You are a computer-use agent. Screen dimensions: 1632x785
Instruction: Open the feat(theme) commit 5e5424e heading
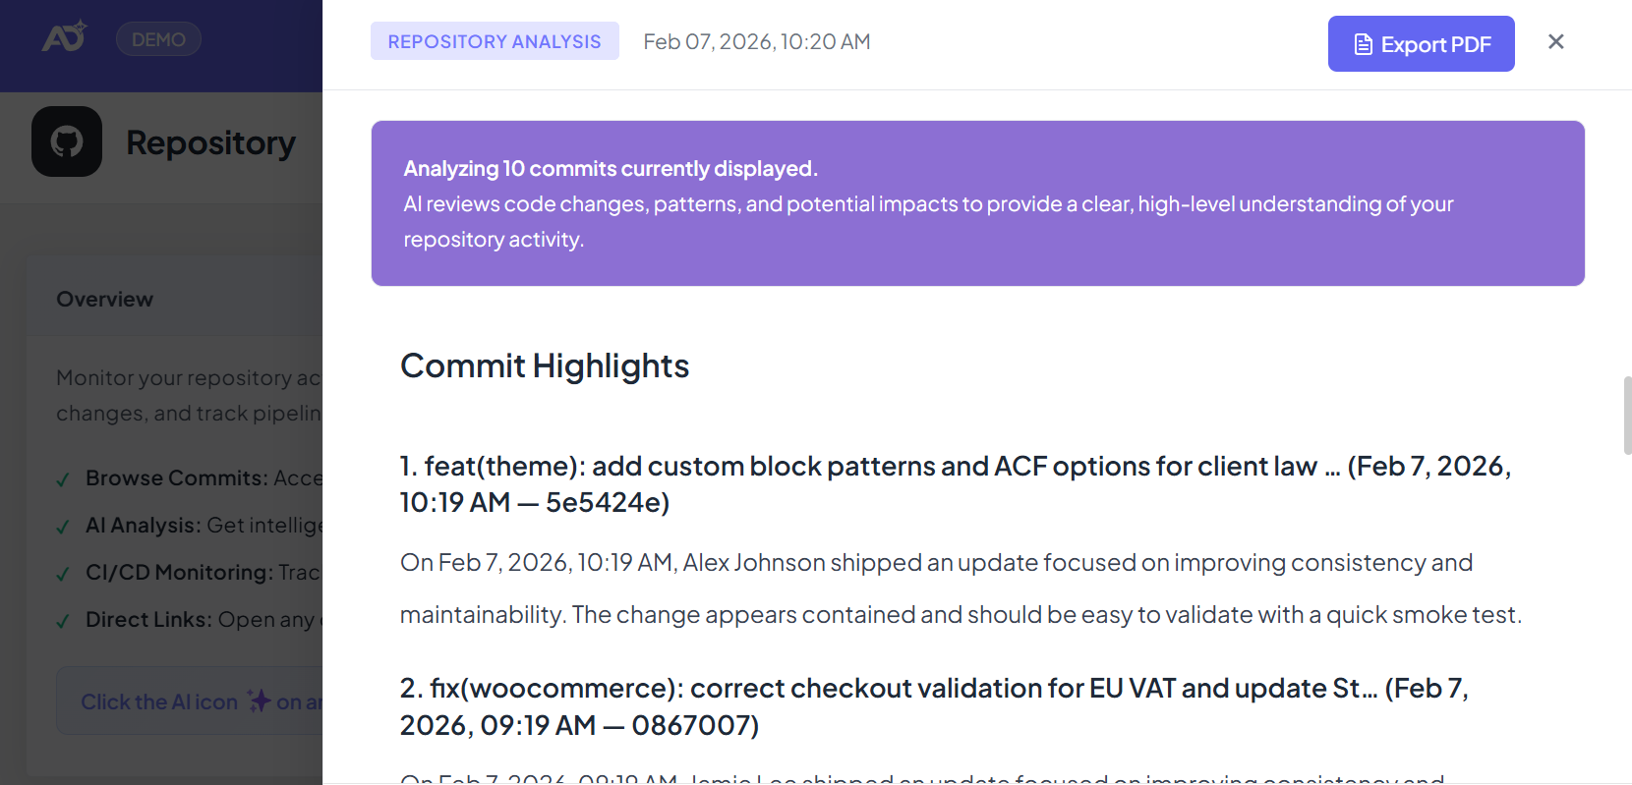[x=954, y=483]
